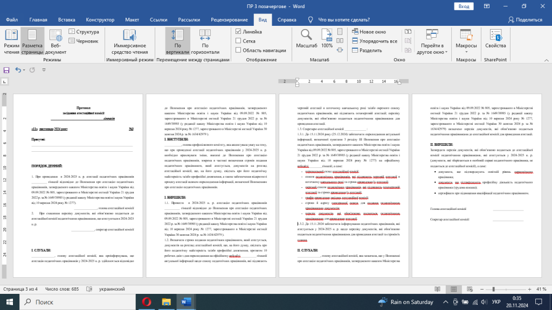Enable the Gridlines checkbox
Image resolution: width=552 pixels, height=310 pixels.
pos(238,41)
